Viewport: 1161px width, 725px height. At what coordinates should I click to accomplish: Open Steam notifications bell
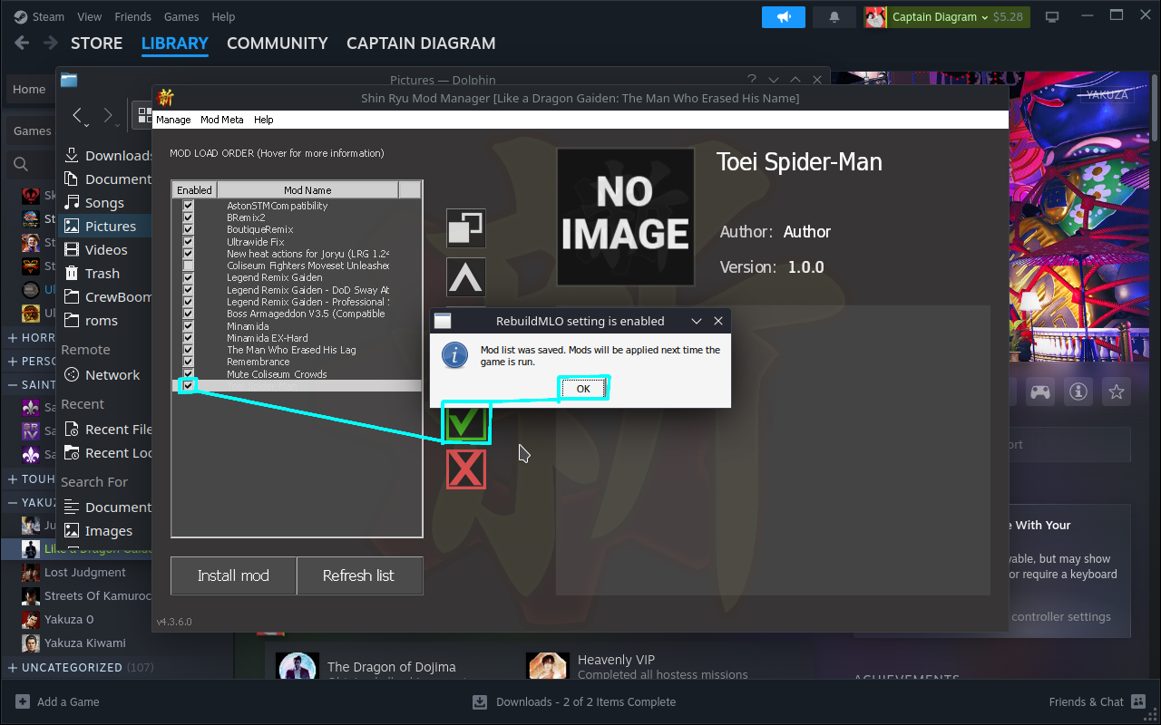(x=834, y=17)
